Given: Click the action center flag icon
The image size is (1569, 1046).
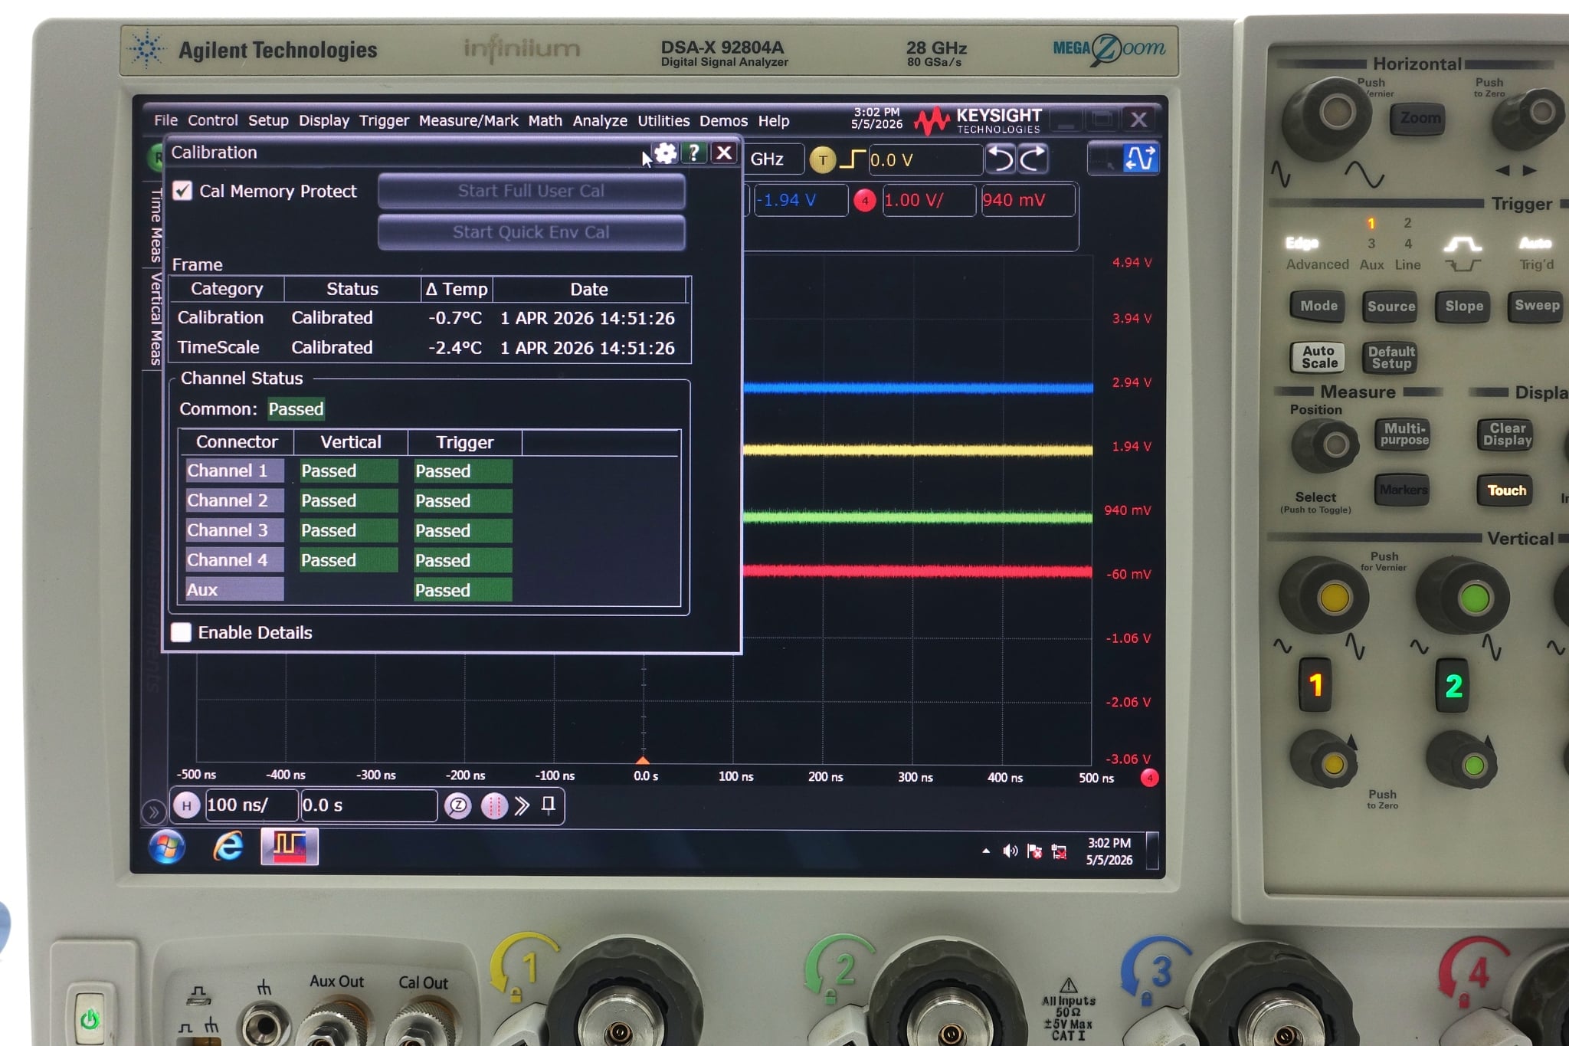Looking at the screenshot, I should [1034, 851].
